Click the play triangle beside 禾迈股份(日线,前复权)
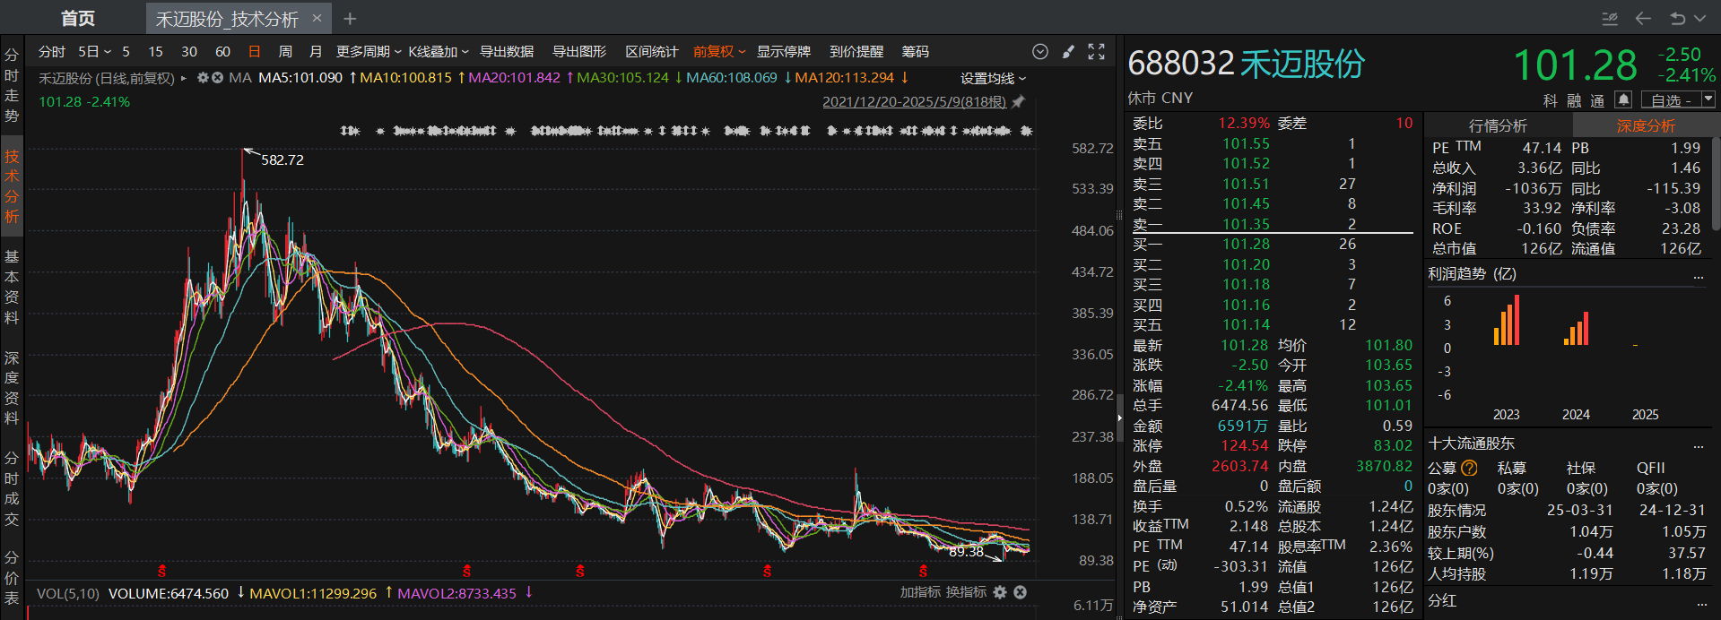This screenshot has height=620, width=1721. pos(184,78)
